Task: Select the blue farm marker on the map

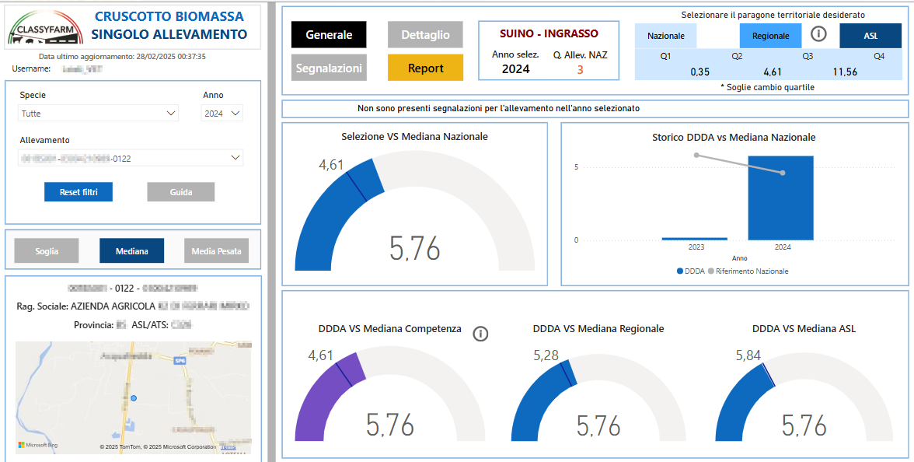Action: [134, 398]
